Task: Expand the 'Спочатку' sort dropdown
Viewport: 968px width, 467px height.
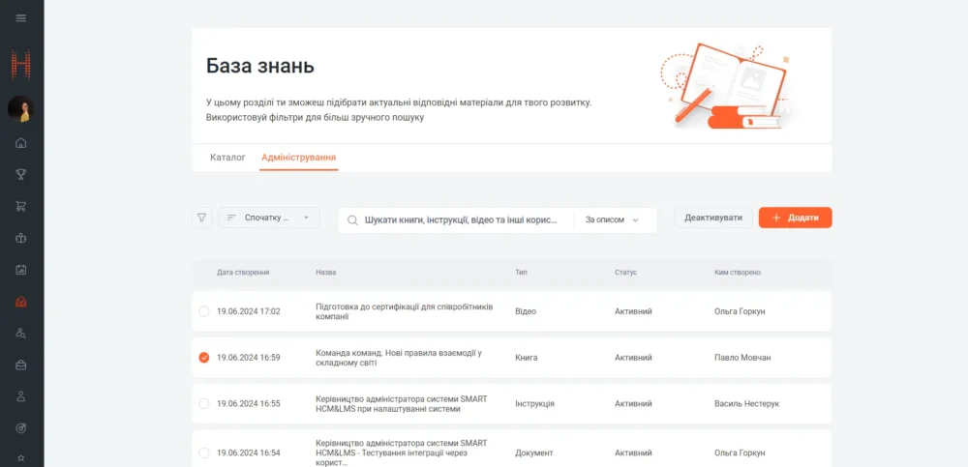Action: (269, 219)
